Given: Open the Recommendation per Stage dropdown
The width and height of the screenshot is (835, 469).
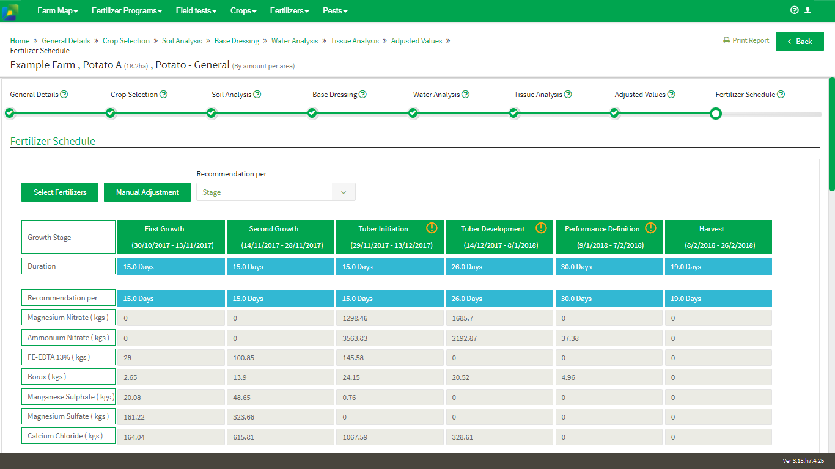Looking at the screenshot, I should coord(276,192).
